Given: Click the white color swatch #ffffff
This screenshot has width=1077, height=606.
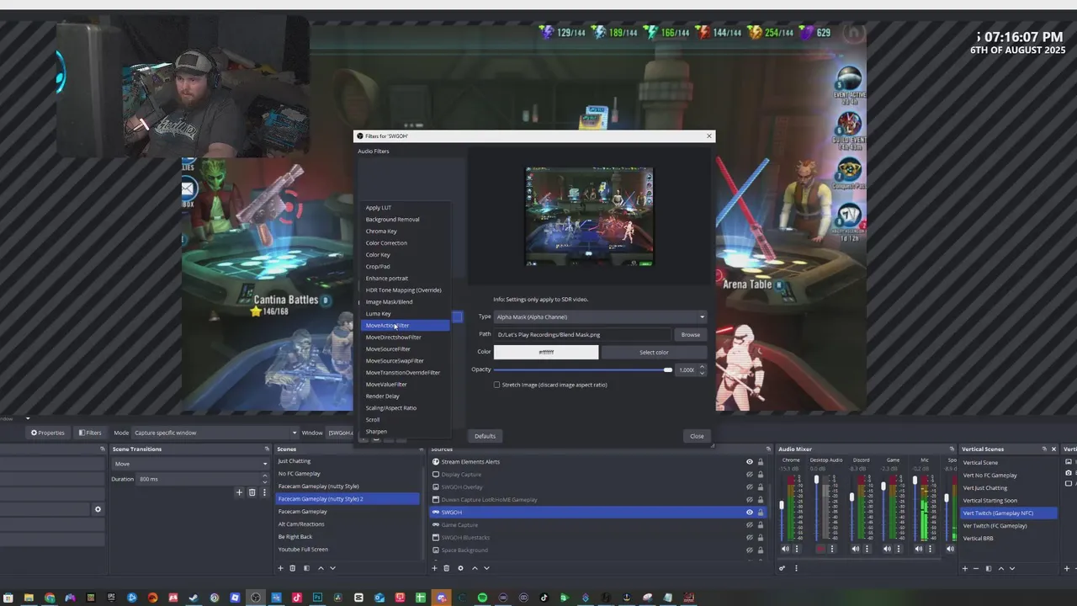Looking at the screenshot, I should pyautogui.click(x=546, y=352).
